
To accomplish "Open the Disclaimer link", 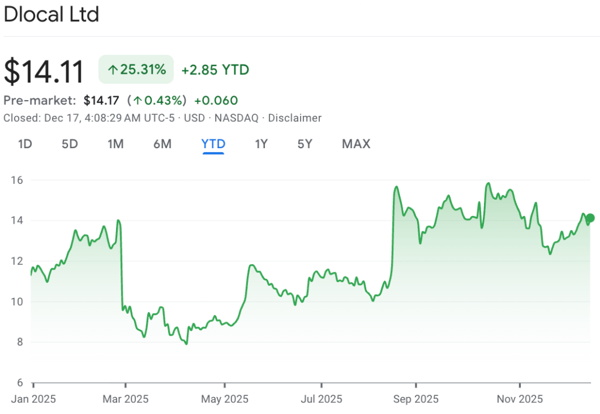I will [x=295, y=118].
